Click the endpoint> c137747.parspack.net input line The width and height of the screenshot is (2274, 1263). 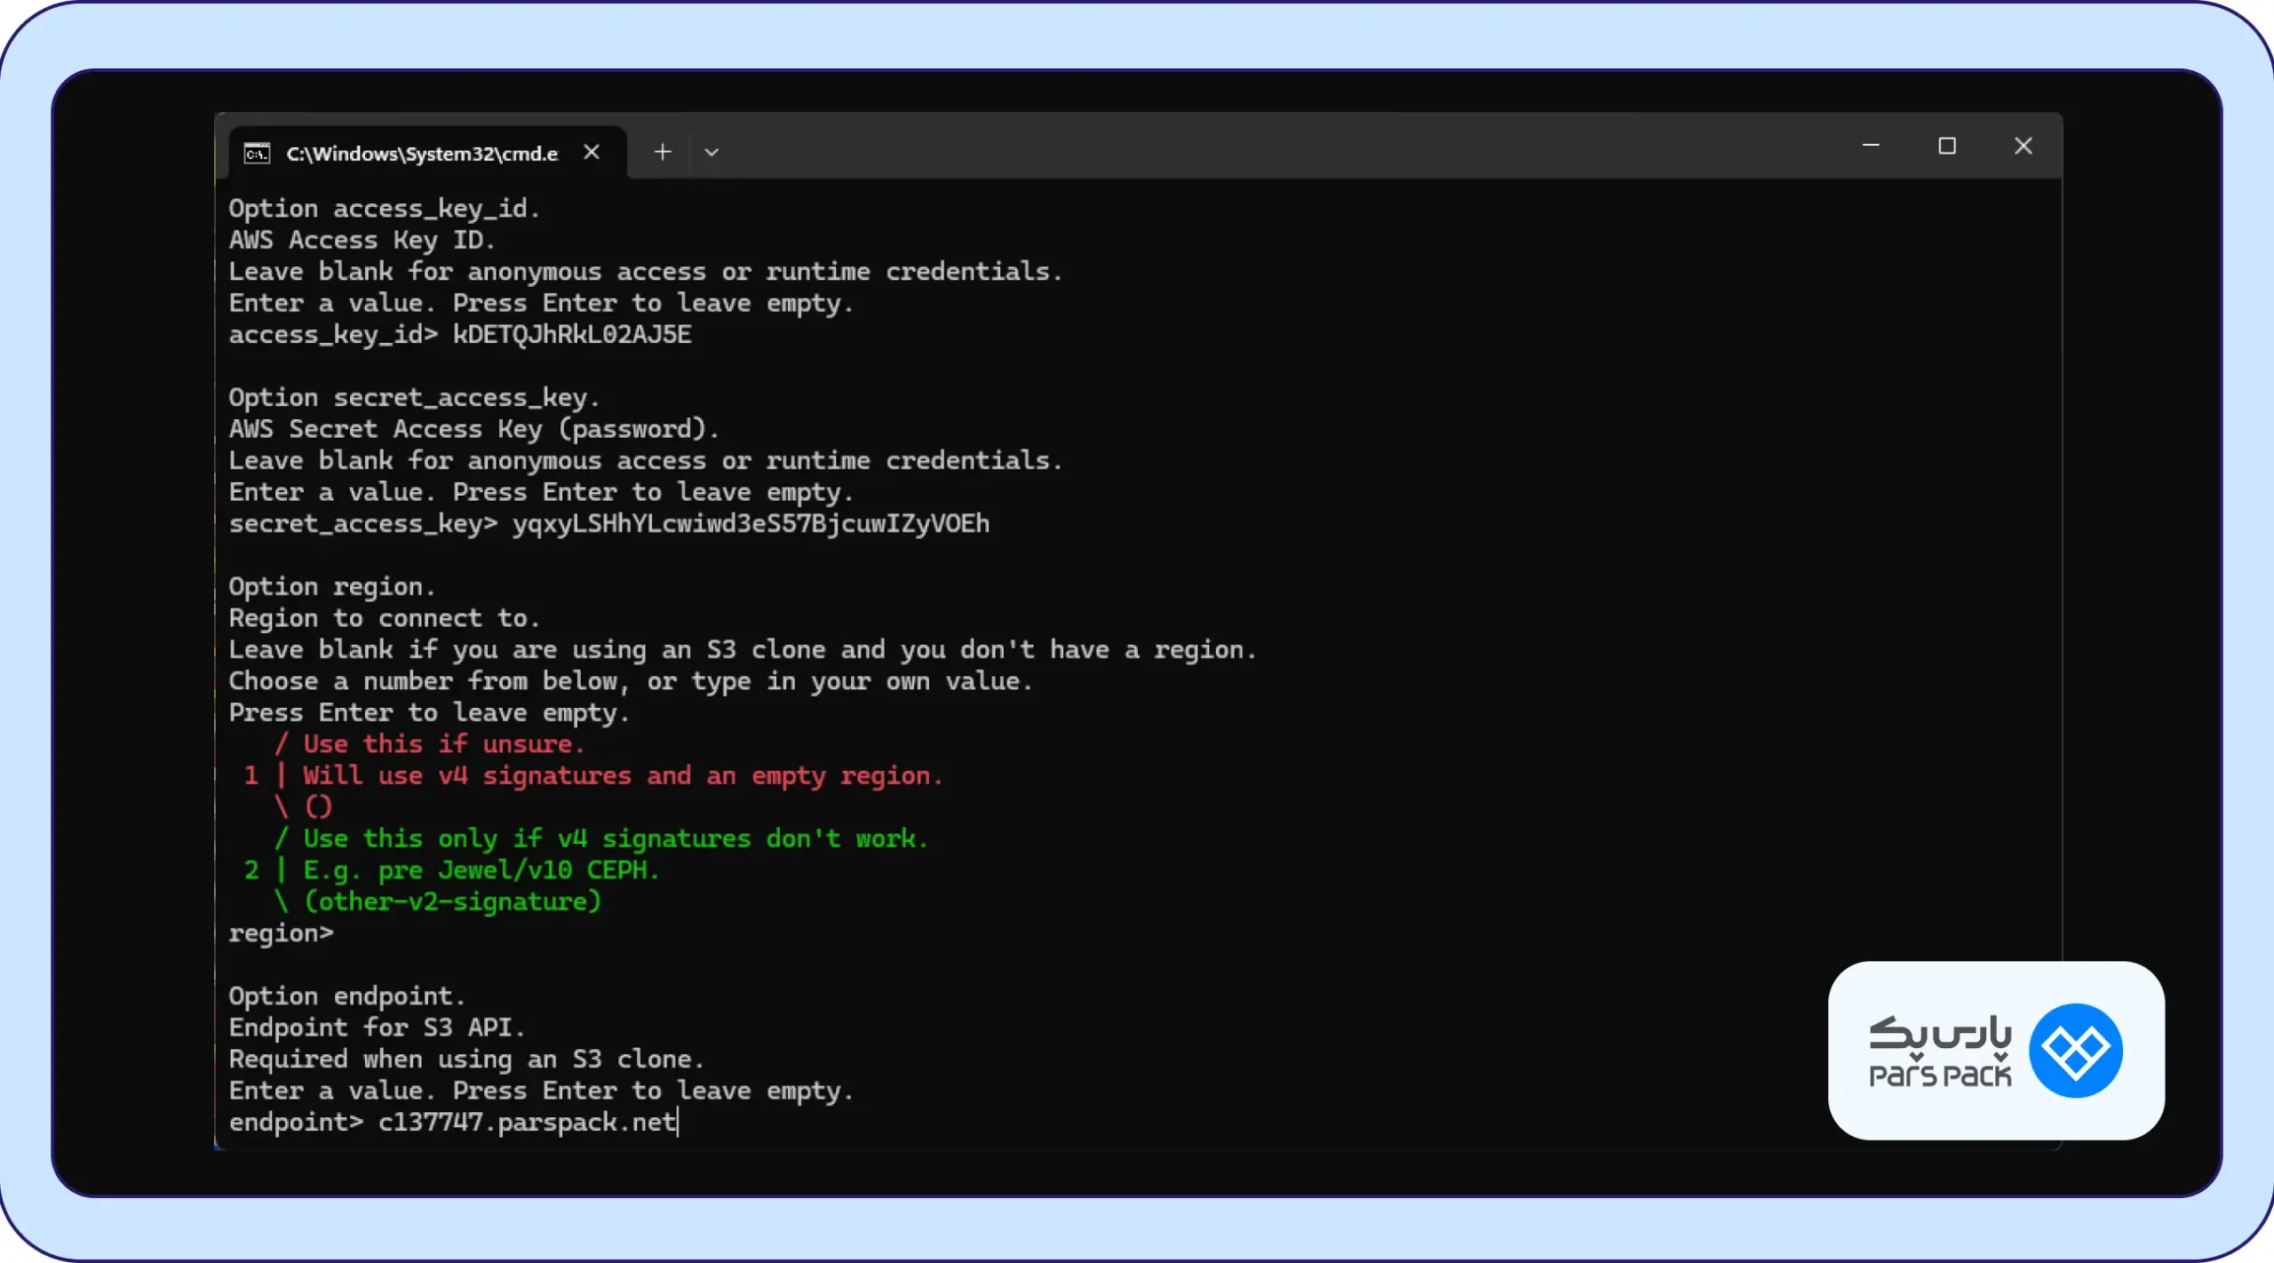(x=453, y=1122)
